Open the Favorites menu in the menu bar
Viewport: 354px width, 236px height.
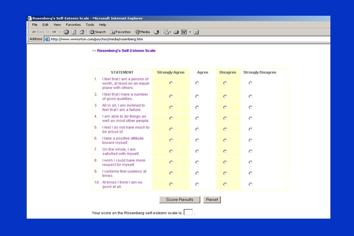click(73, 25)
